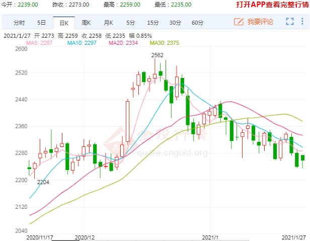
Task: Enter fullscreen chart view
Action: coord(290,21)
